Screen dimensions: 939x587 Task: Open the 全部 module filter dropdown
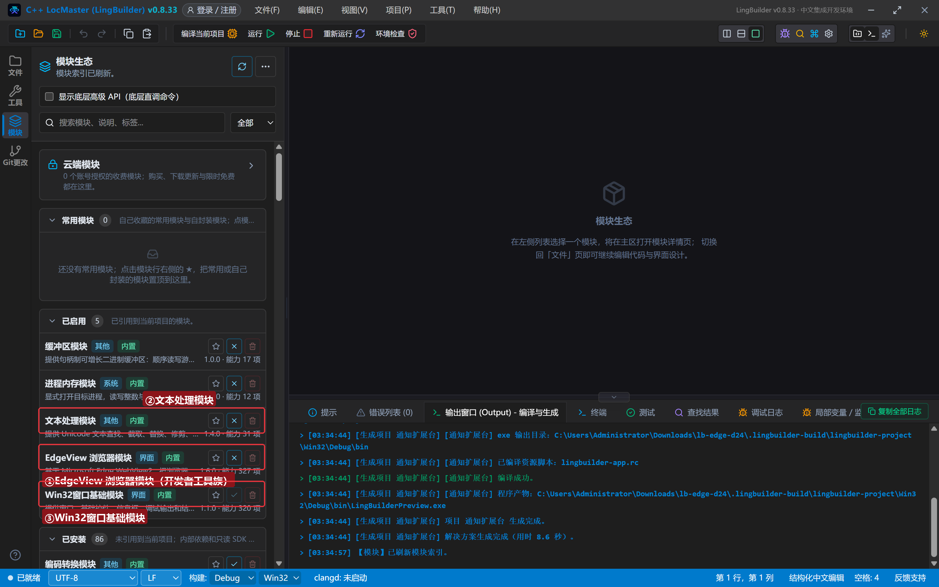[x=253, y=123]
